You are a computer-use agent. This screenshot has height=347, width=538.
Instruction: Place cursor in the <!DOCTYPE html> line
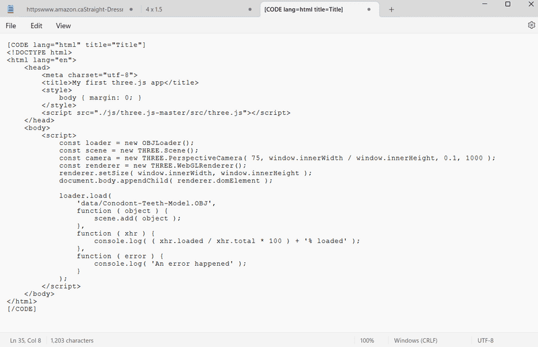[x=39, y=52]
